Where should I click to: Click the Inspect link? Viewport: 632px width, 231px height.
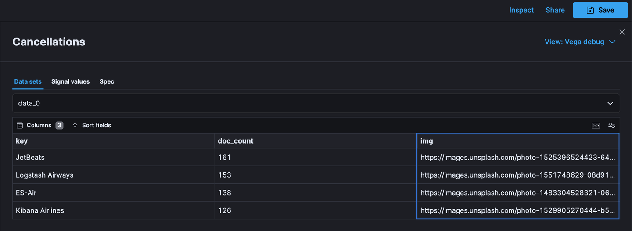(x=521, y=10)
